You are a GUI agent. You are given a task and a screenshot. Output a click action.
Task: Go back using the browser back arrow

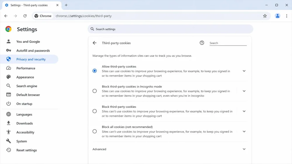[x=6, y=16]
